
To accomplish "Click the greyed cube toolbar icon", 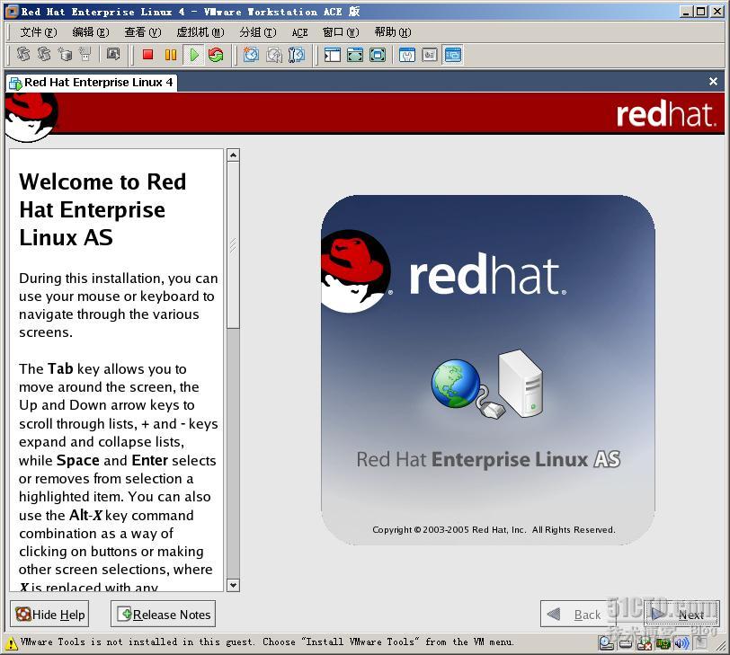I will (x=65, y=55).
